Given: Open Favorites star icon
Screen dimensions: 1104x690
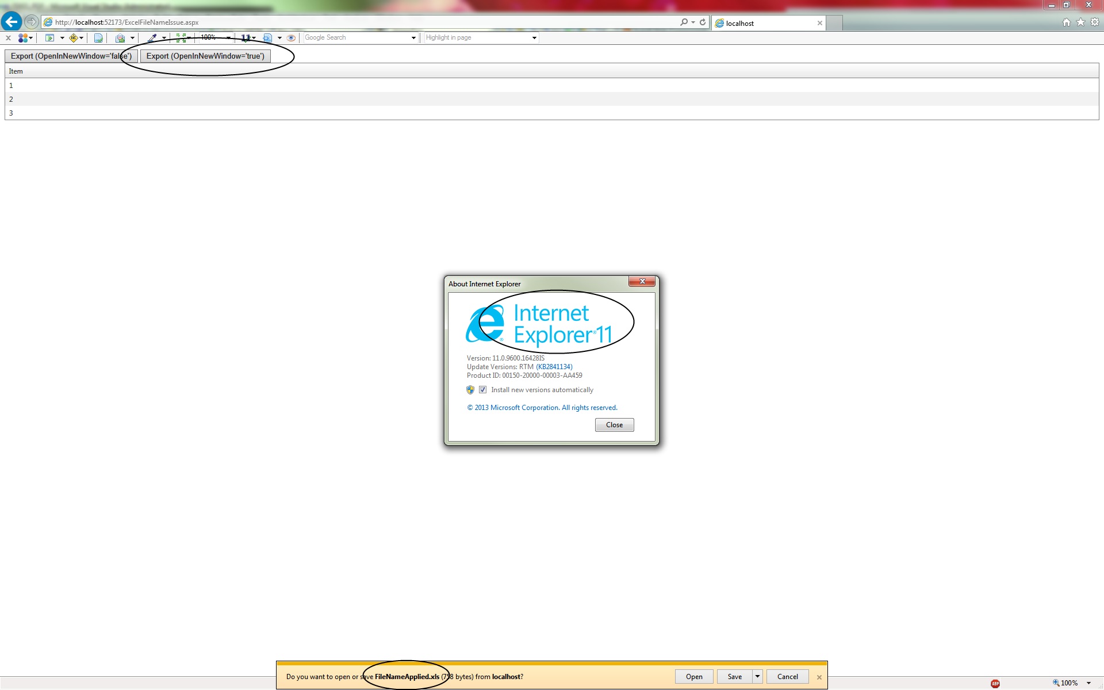Looking at the screenshot, I should click(x=1080, y=22).
